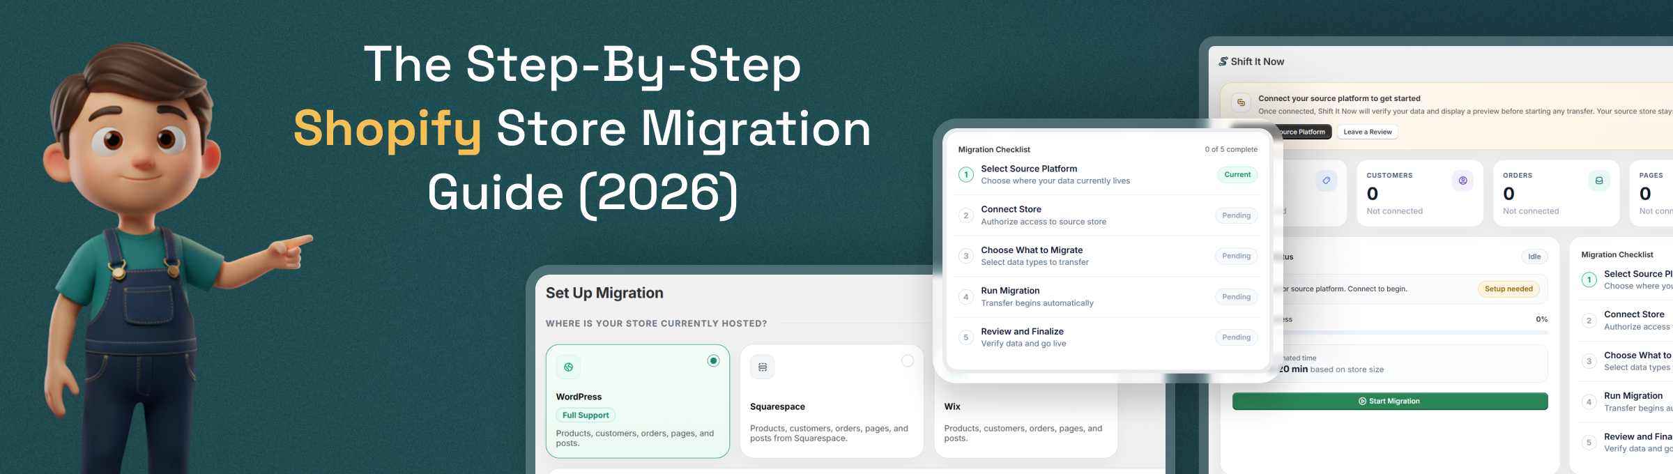
Task: Click step 2 circle beside Connect Store
Action: [x=966, y=215]
